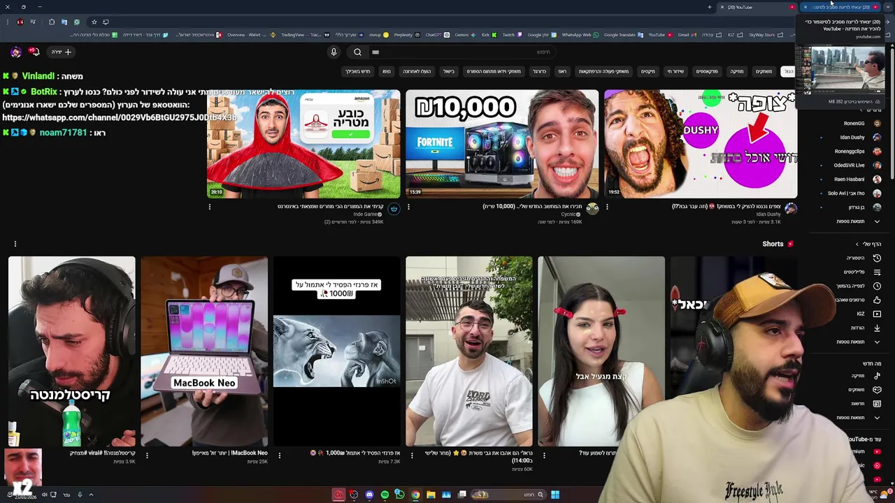Show hidden system tray icons chevron
Image resolution: width=895 pixels, height=503 pixels.
coord(91,495)
